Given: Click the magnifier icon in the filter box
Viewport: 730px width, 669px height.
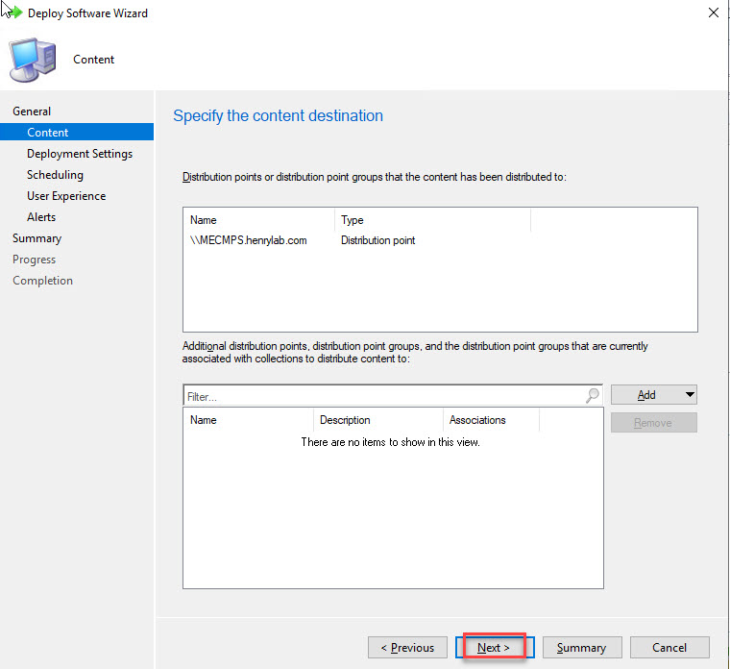Looking at the screenshot, I should coord(593,395).
